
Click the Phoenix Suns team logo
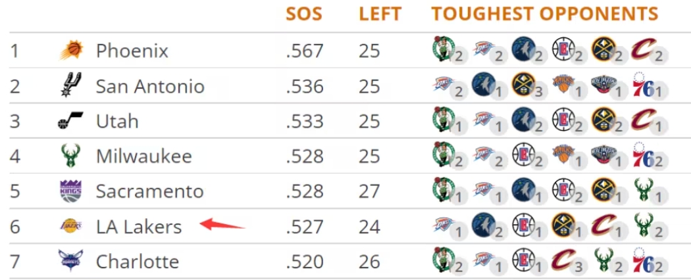[71, 51]
